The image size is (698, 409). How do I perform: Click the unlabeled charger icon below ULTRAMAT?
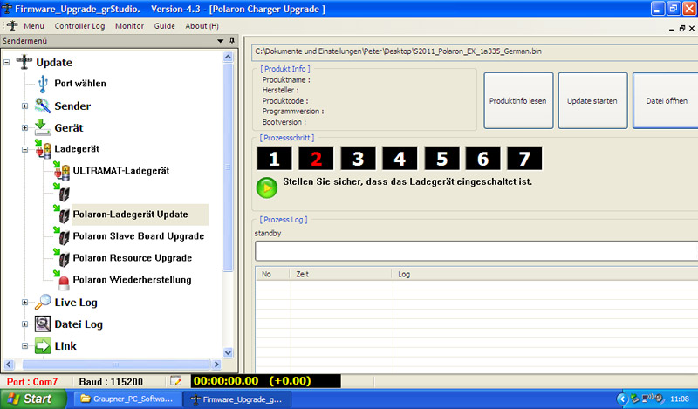point(62,192)
